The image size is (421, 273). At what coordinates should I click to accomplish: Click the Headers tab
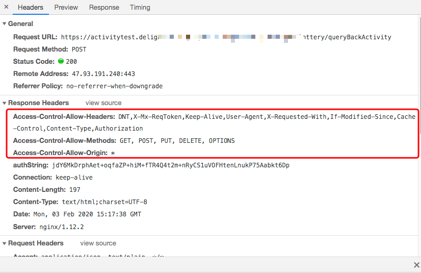[31, 8]
